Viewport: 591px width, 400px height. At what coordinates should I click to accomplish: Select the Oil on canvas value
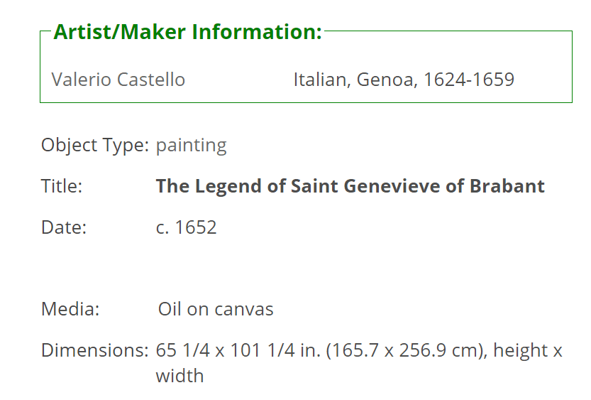[x=216, y=309]
